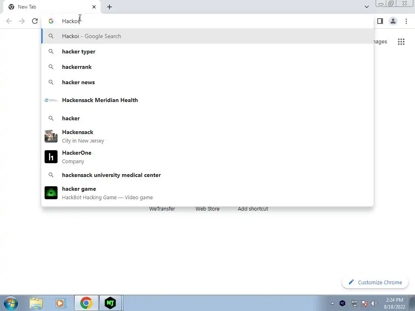The height and width of the screenshot is (311, 415).
Task: Click the Hackensack Meridian Health logo
Action: point(51,100)
